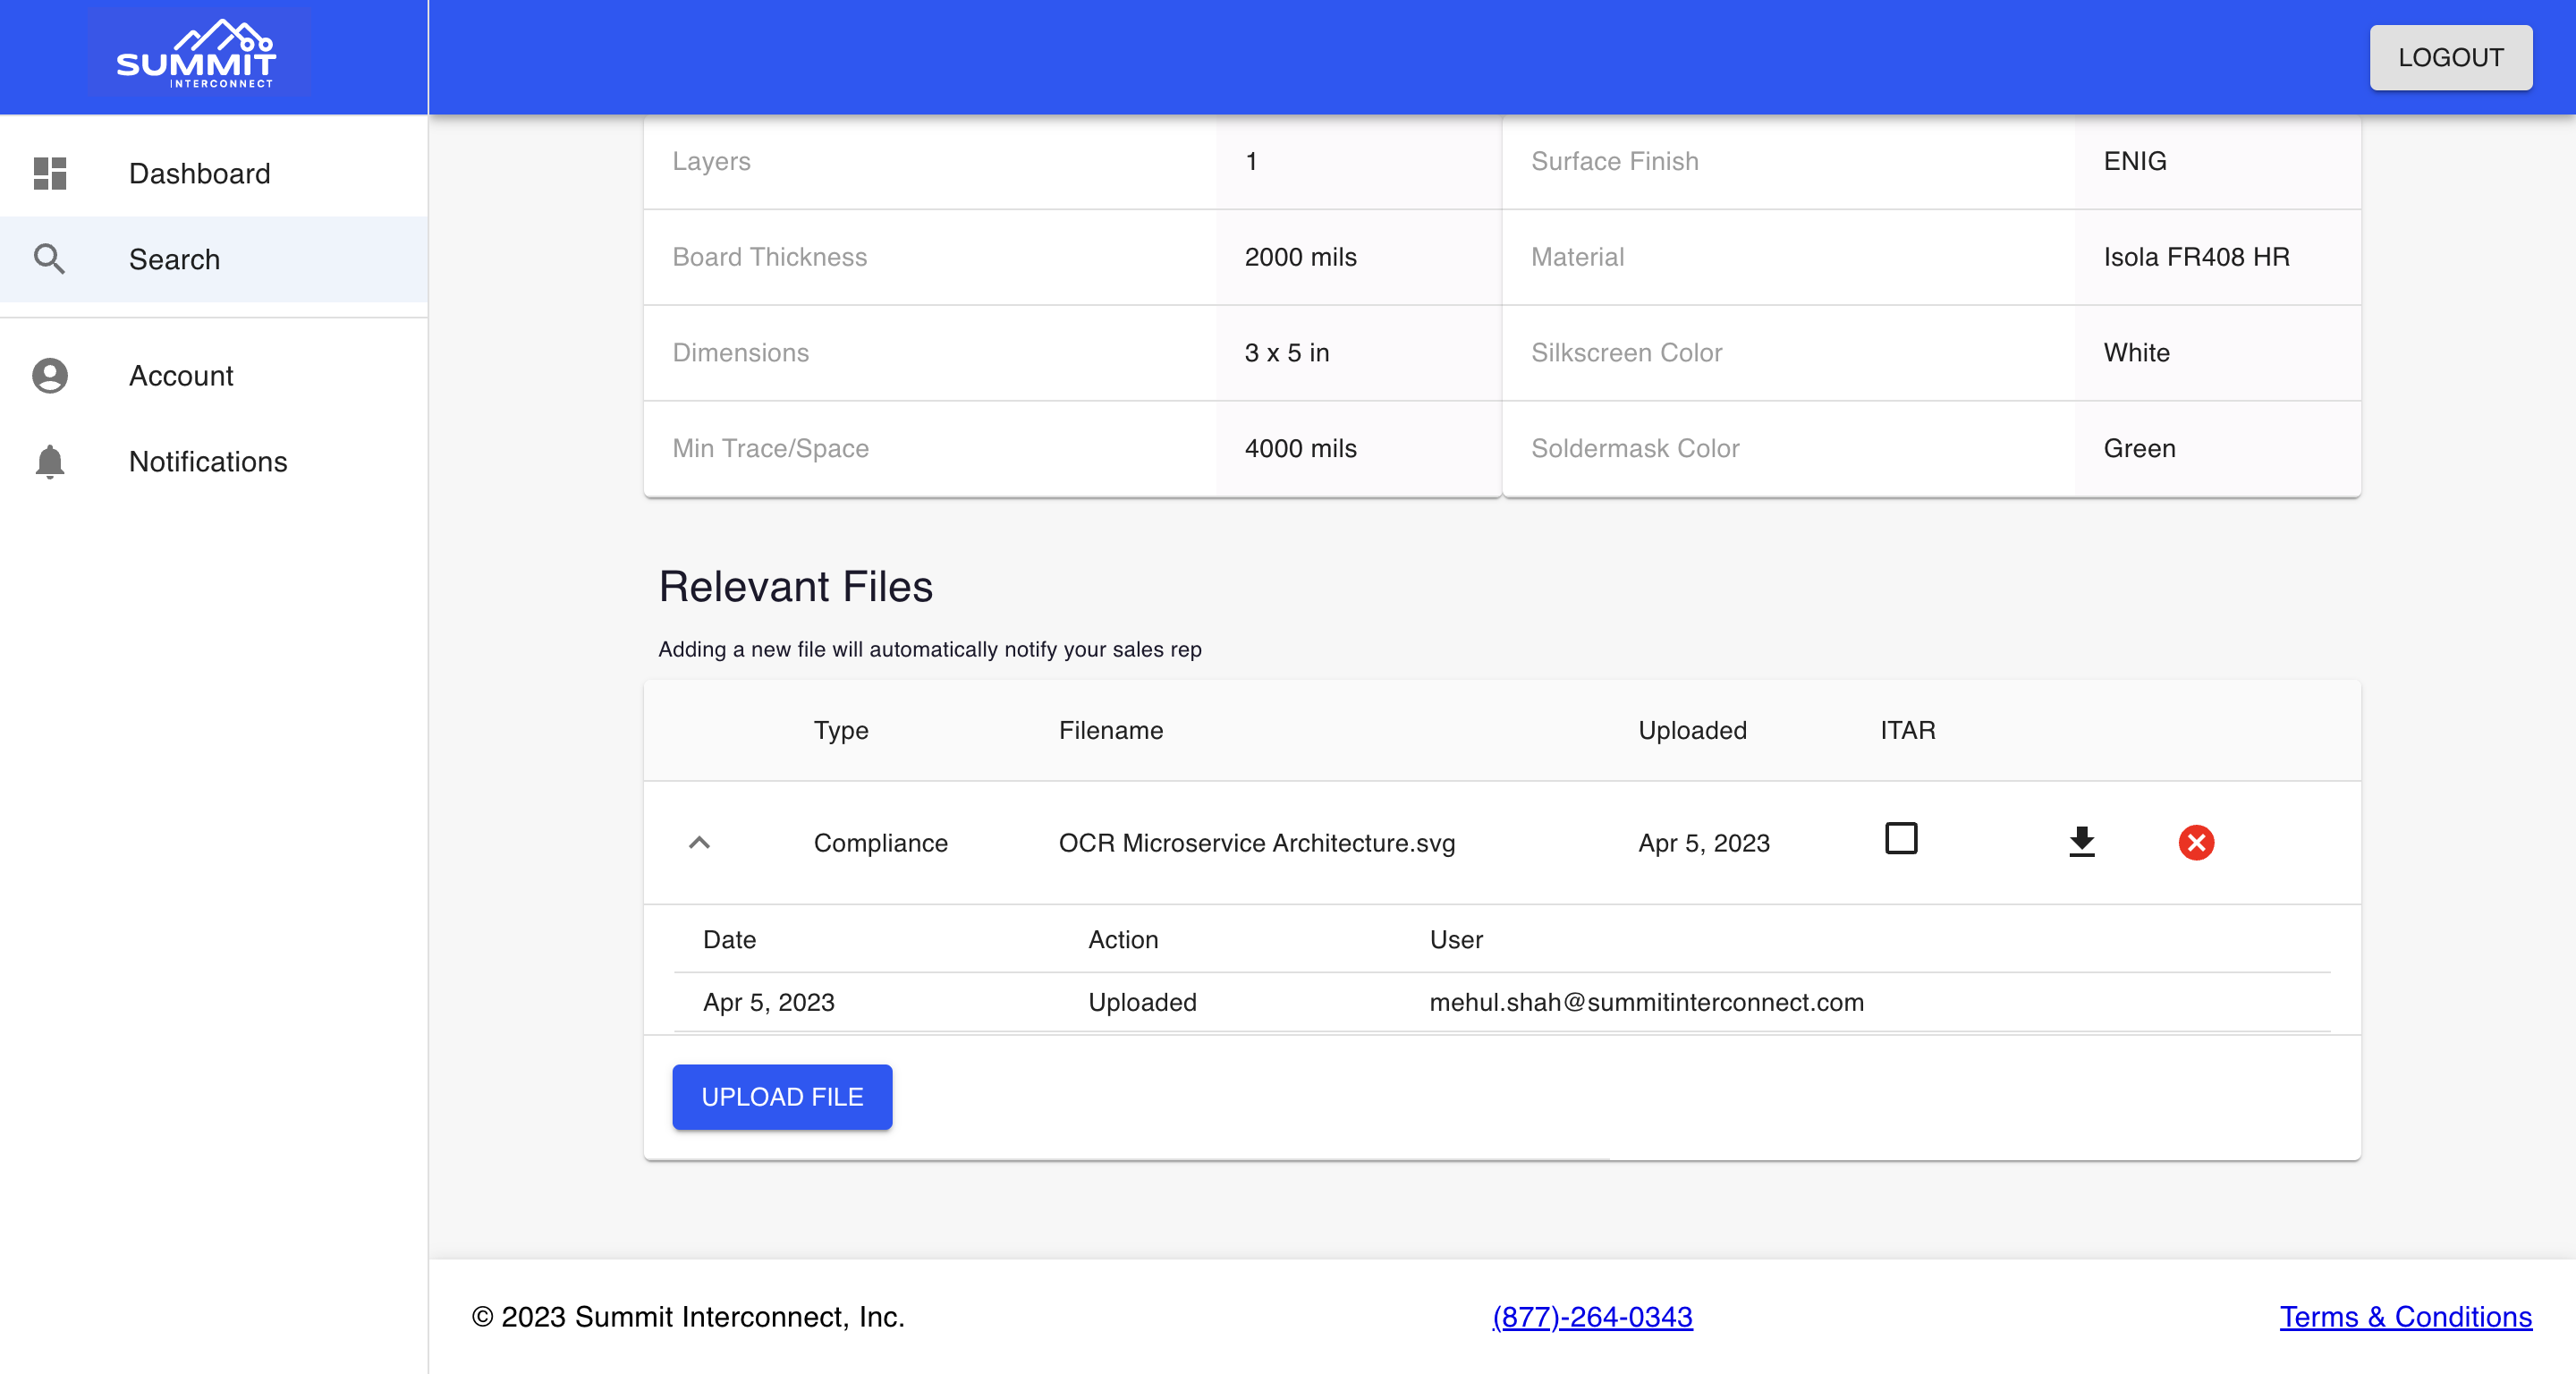Open the Dashboard menu item
The width and height of the screenshot is (2576, 1374).
[214, 174]
